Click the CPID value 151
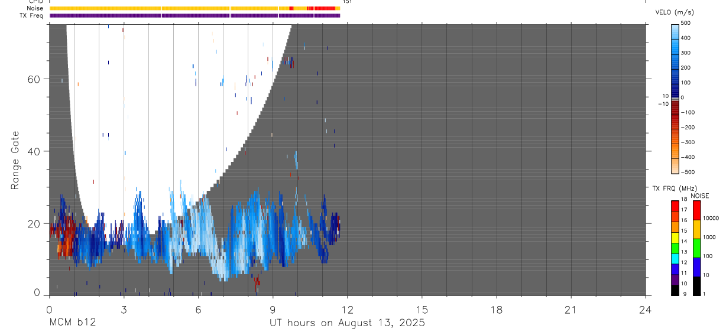 pos(348,2)
